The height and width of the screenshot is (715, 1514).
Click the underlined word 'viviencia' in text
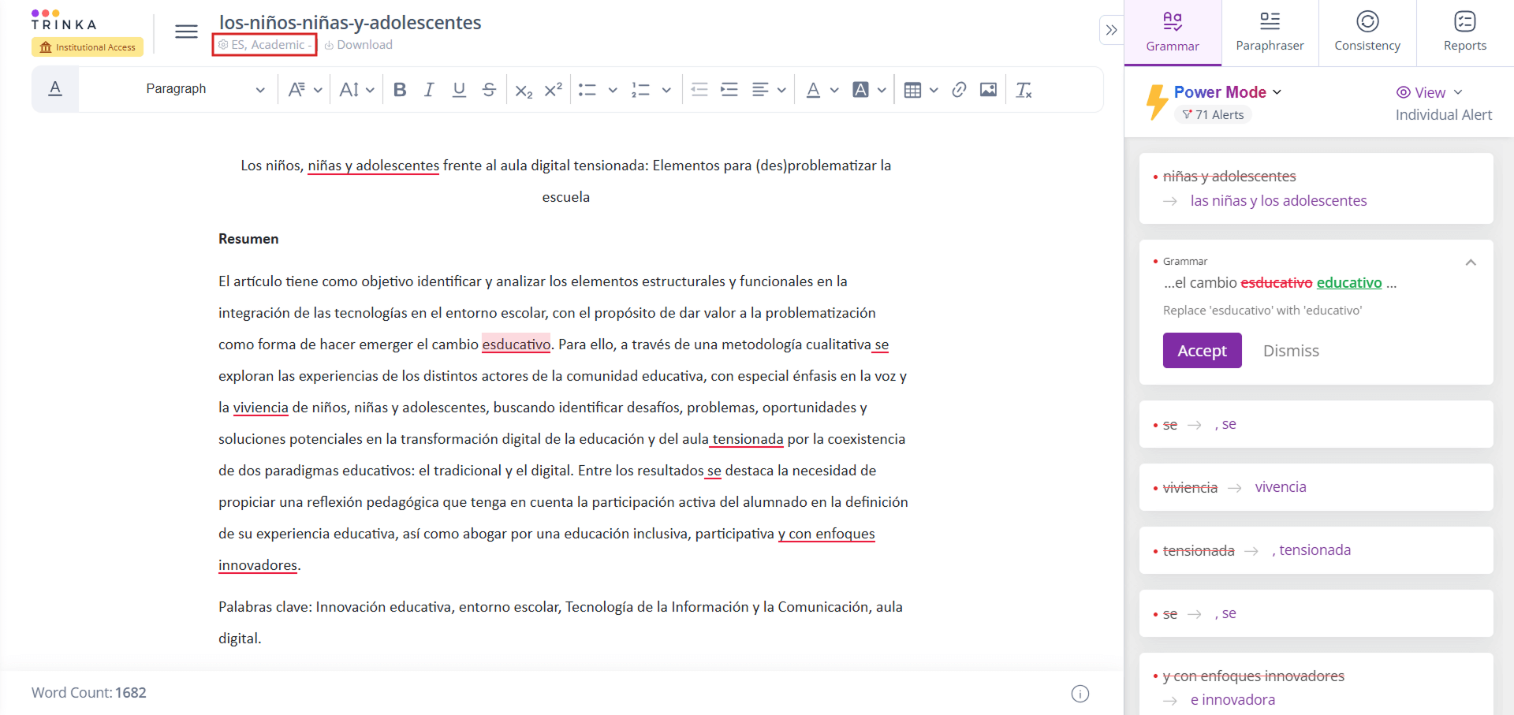click(x=261, y=408)
